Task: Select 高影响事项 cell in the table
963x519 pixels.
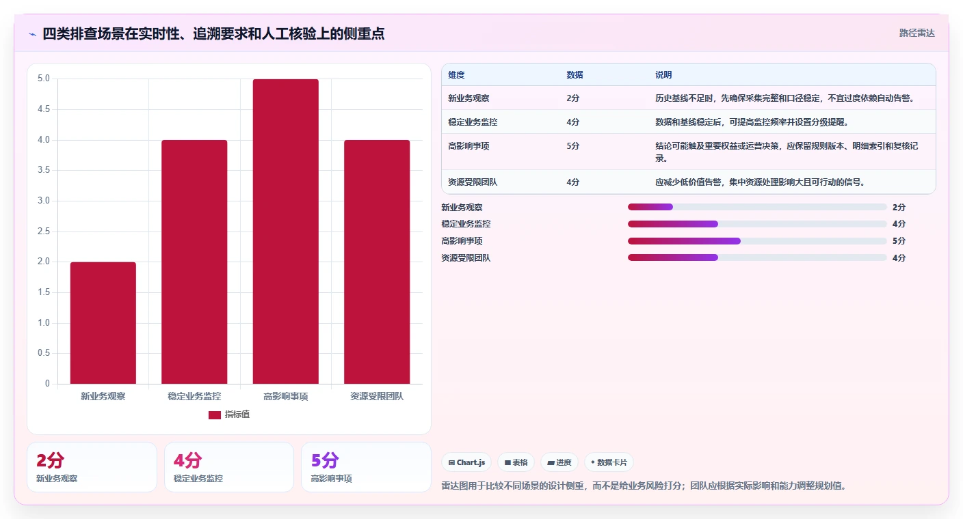Action: pyautogui.click(x=469, y=146)
